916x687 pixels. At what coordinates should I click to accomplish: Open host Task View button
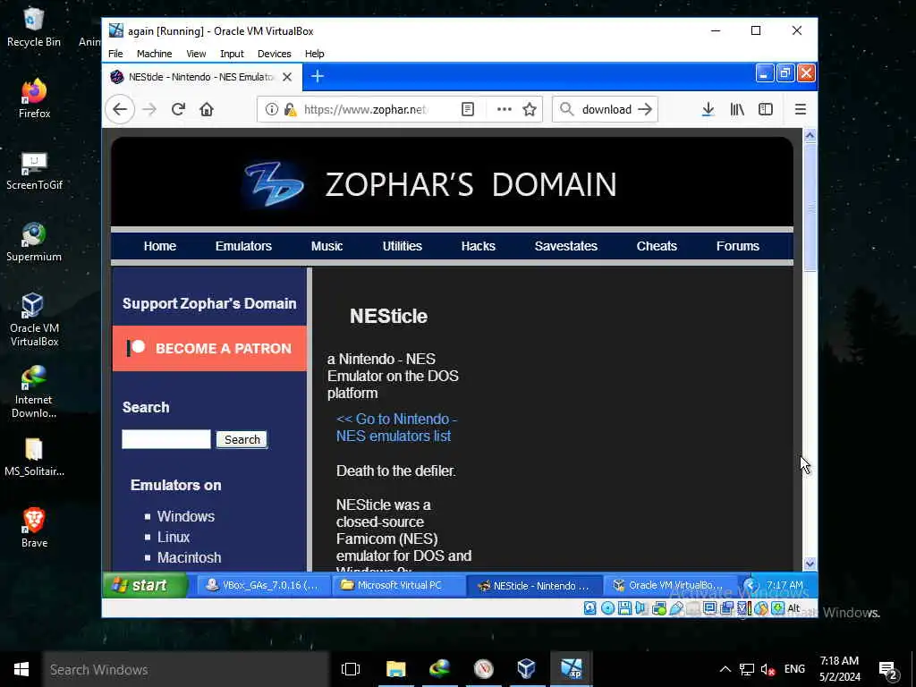[x=351, y=669]
